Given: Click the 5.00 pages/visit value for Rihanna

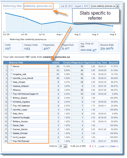Looking at the screenshot, I should 93,90.
